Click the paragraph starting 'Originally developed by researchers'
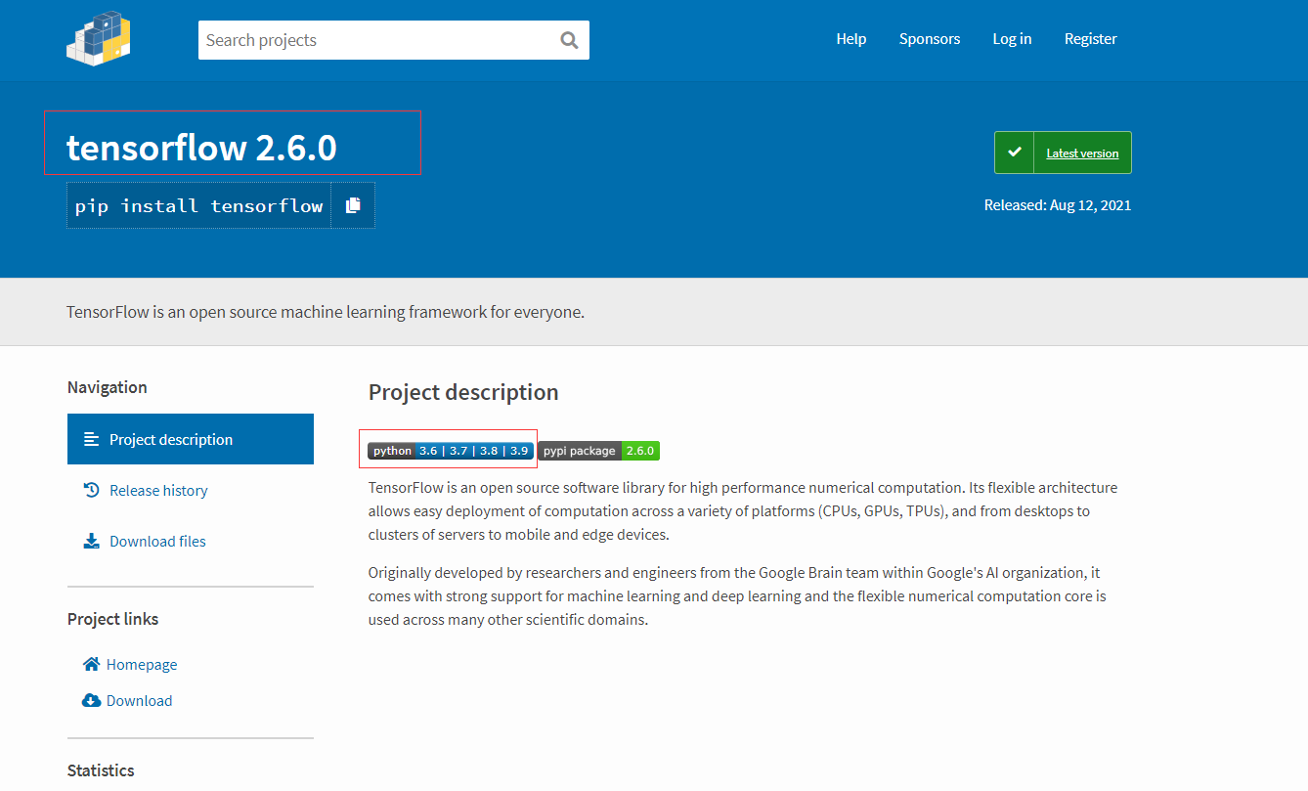Viewport: 1308px width, 791px height. [738, 595]
